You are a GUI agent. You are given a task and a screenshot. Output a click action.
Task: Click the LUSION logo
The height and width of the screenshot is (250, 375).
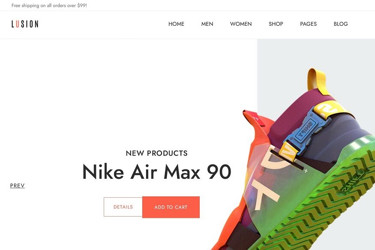click(x=25, y=24)
